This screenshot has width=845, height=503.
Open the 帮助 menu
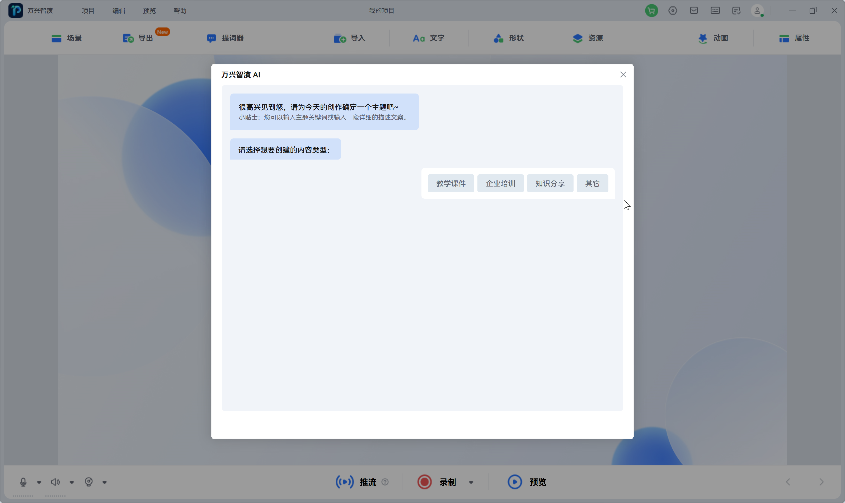pyautogui.click(x=179, y=11)
